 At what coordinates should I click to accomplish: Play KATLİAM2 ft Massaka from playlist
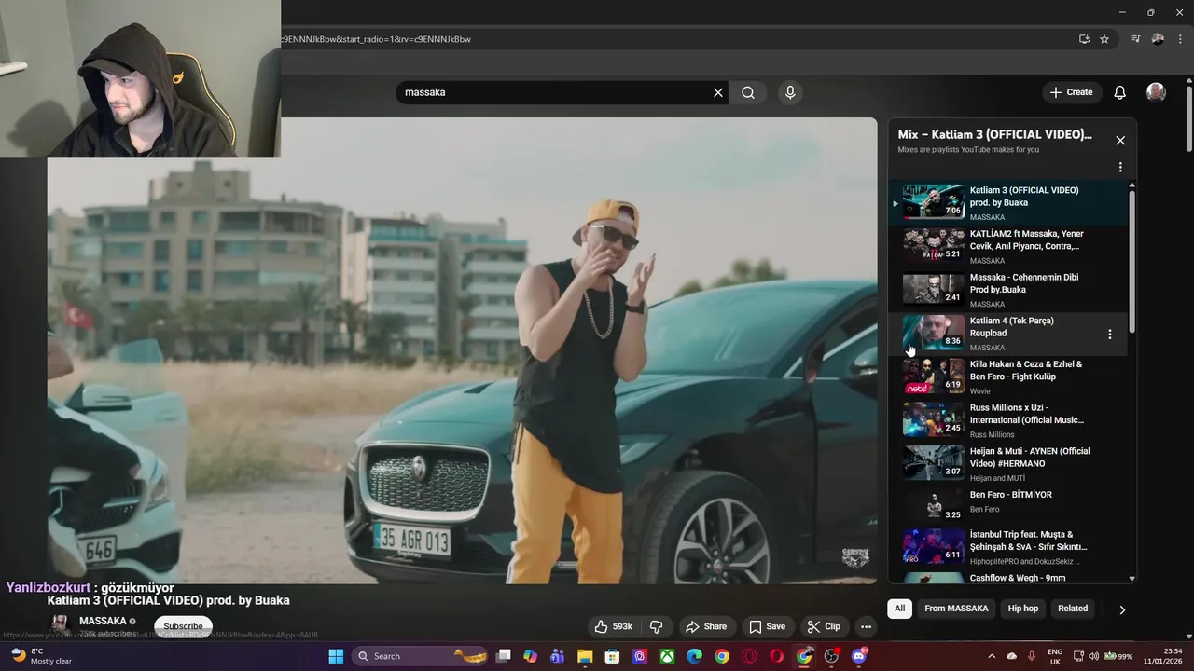point(1007,246)
